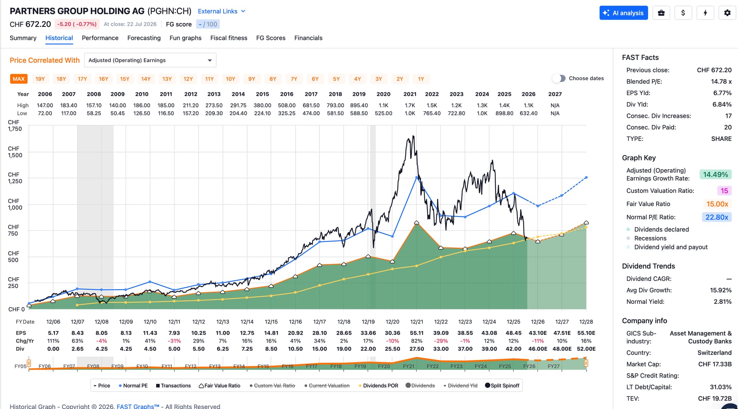Image resolution: width=738 pixels, height=409 pixels.
Task: Click the LT Debt/Capital value 31.03%
Action: tap(721, 387)
